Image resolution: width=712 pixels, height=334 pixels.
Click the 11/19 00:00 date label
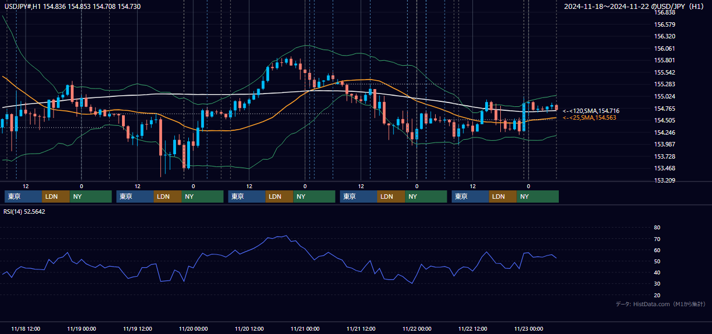click(x=81, y=329)
